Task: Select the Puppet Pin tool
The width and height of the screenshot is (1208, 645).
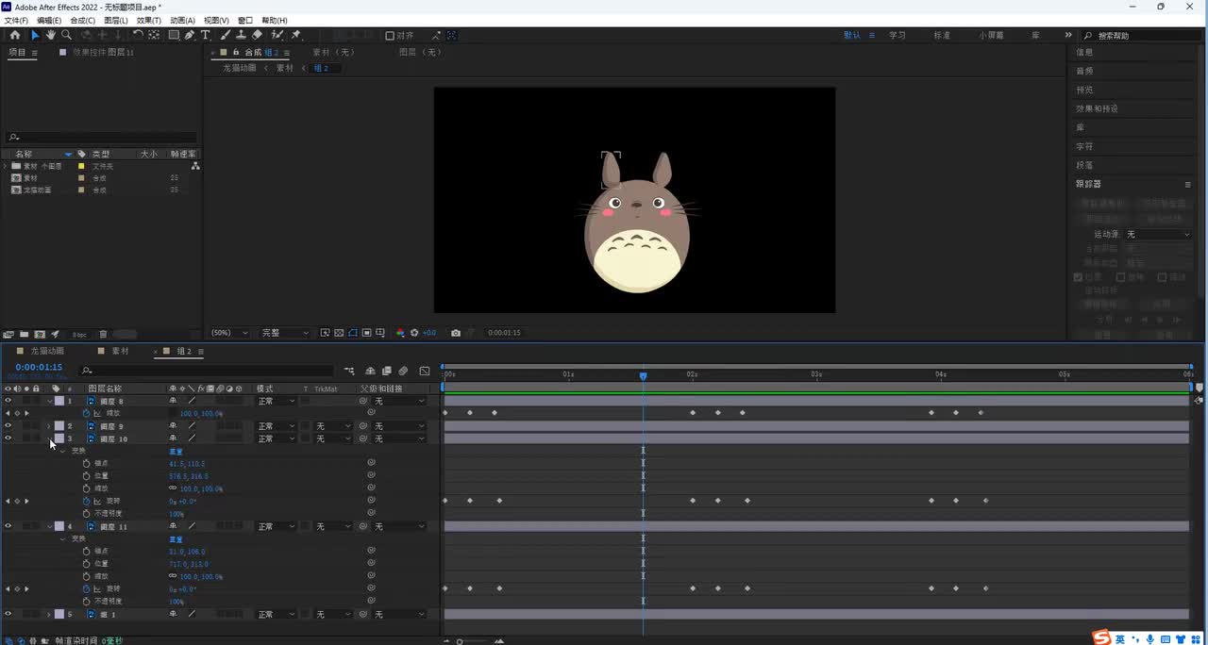Action: tap(296, 35)
